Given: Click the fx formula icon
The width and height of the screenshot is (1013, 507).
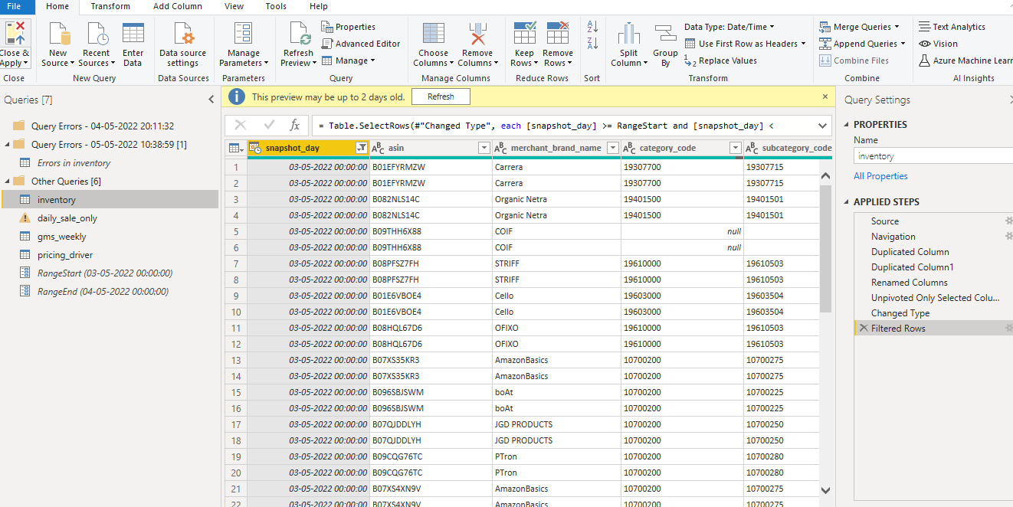Looking at the screenshot, I should (x=294, y=126).
